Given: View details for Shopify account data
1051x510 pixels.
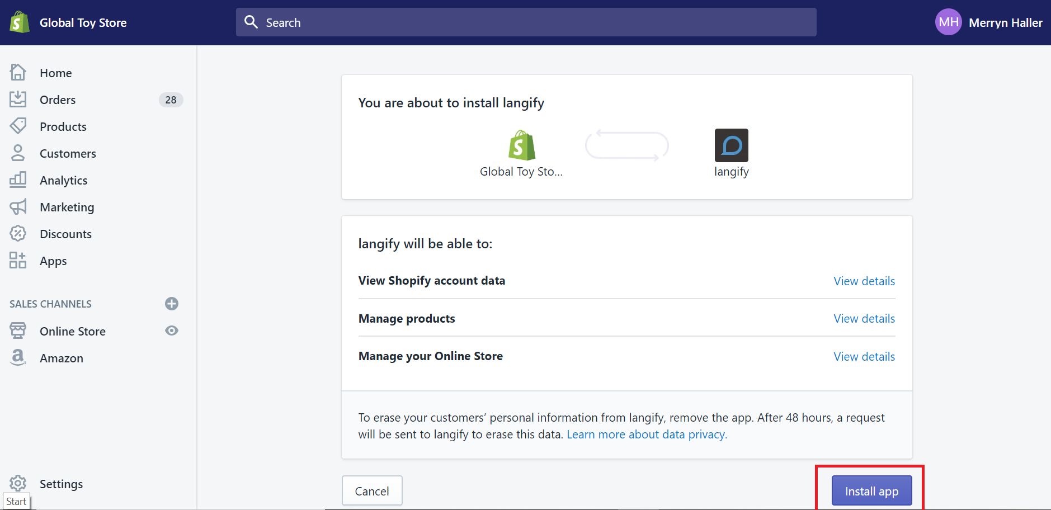Looking at the screenshot, I should coord(864,281).
